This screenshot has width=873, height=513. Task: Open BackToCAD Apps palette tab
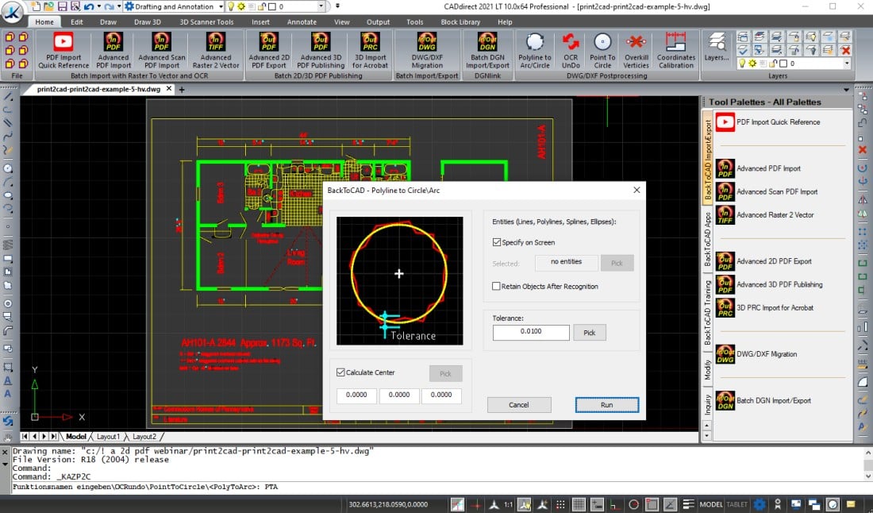[x=708, y=238]
